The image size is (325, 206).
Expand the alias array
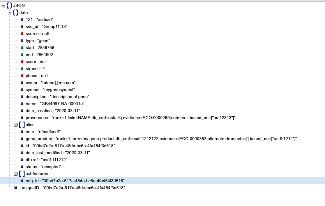(x=16, y=125)
